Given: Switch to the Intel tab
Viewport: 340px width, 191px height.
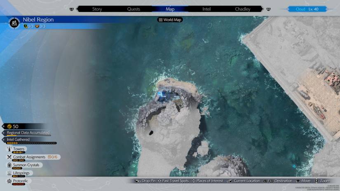Looking at the screenshot, I should click(x=206, y=9).
